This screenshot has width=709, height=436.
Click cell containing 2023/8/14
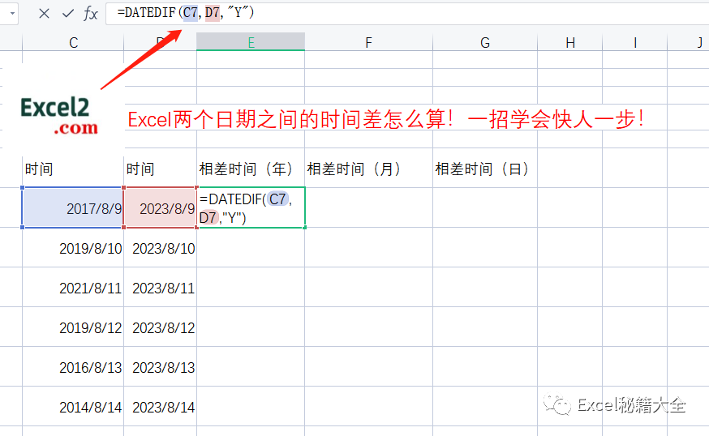coord(160,407)
